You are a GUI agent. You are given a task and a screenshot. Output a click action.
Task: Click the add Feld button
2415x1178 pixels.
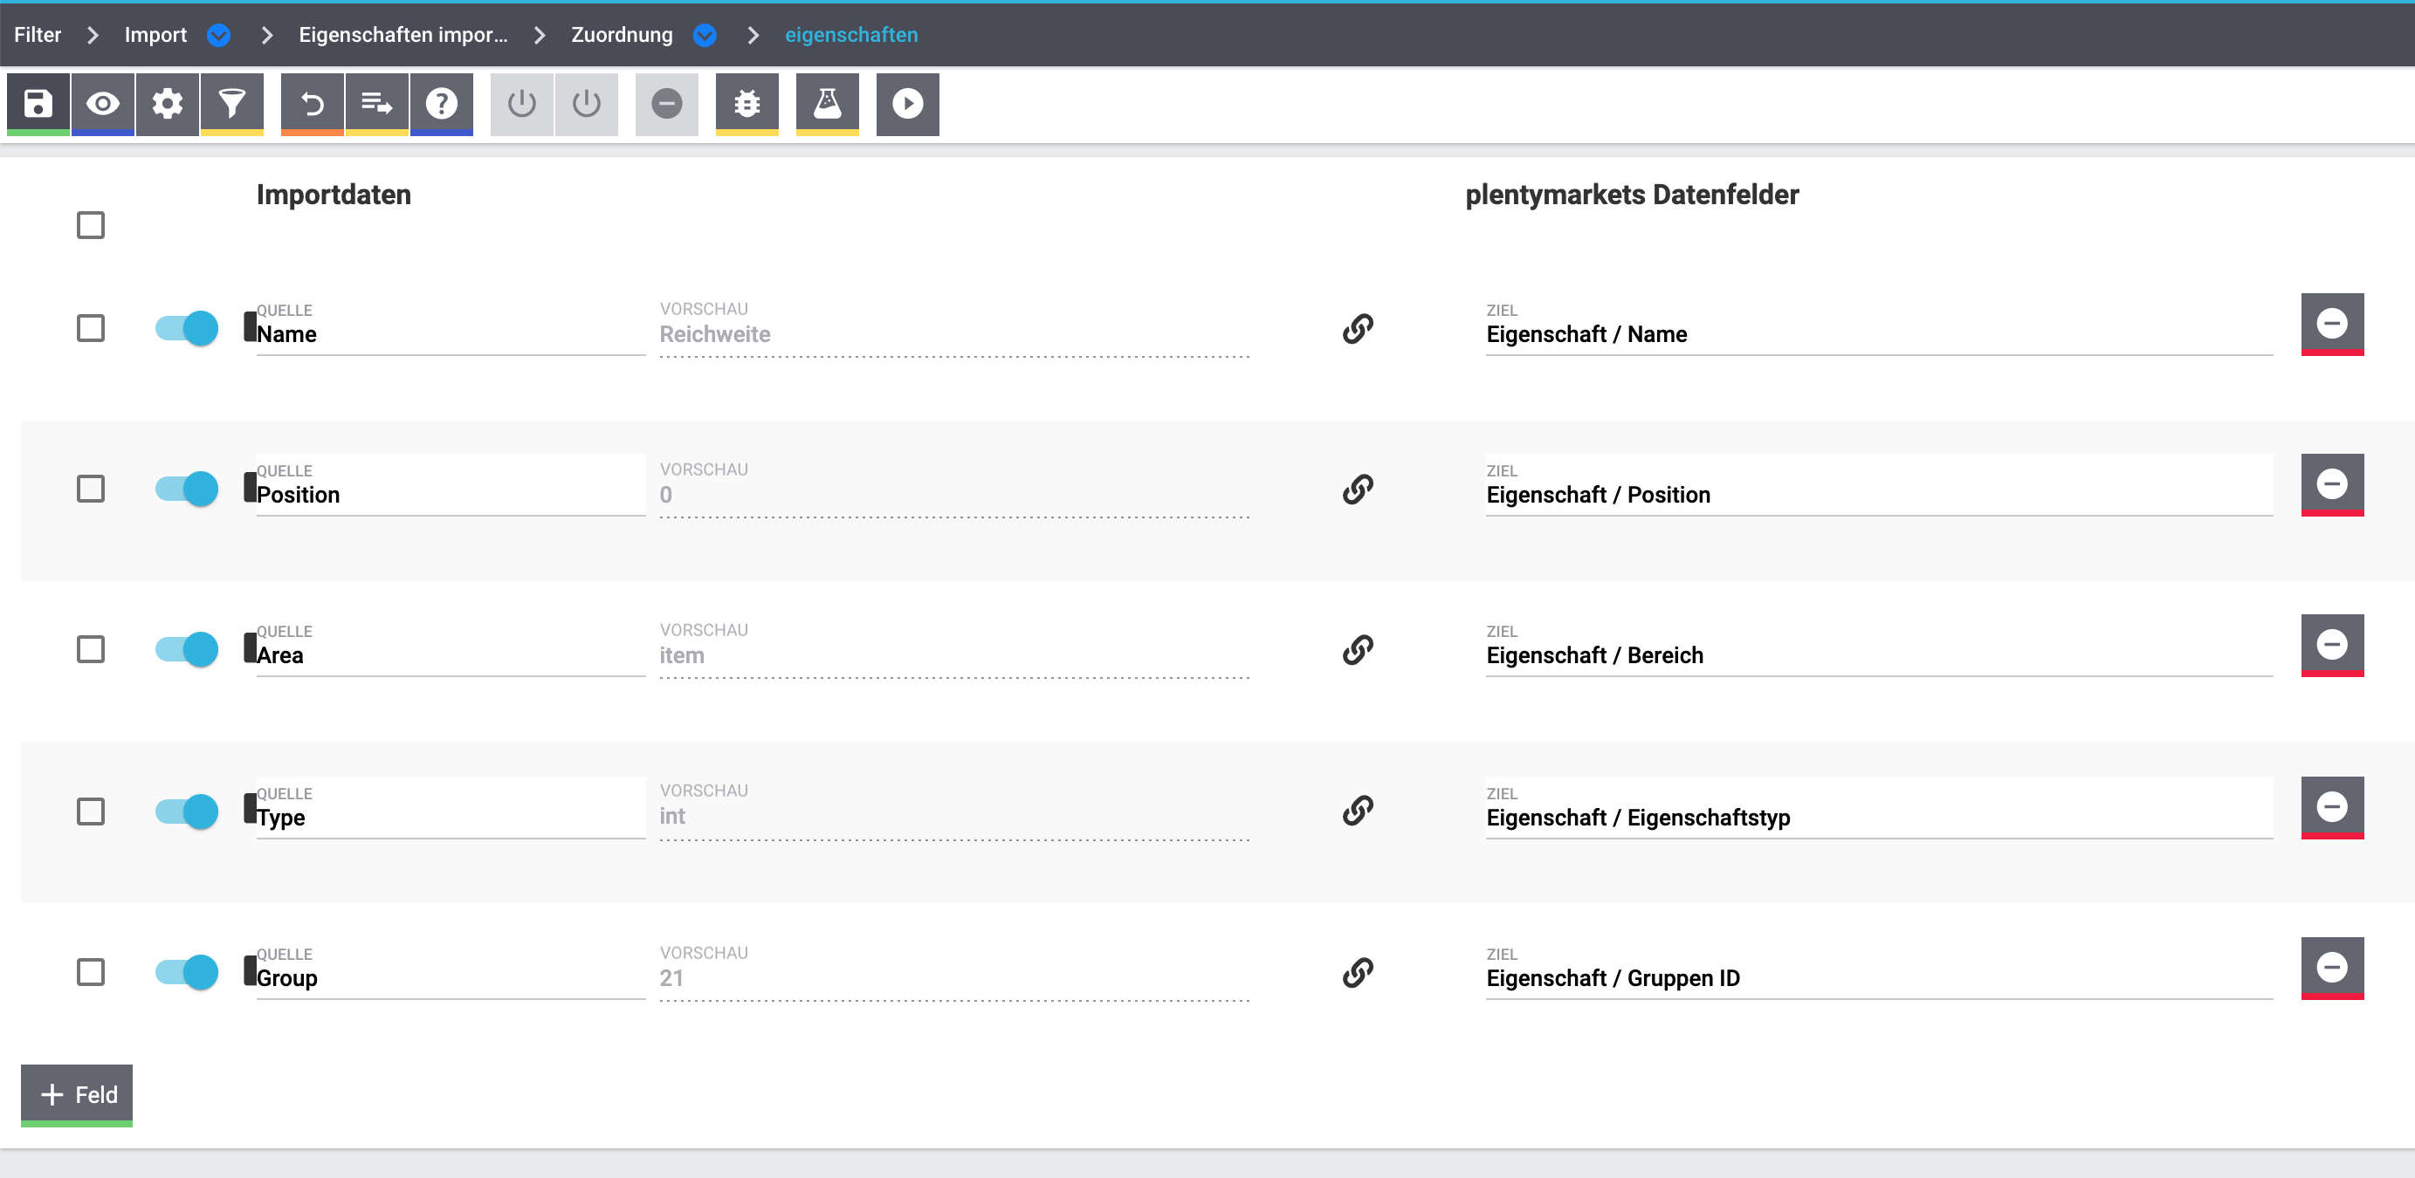point(77,1093)
